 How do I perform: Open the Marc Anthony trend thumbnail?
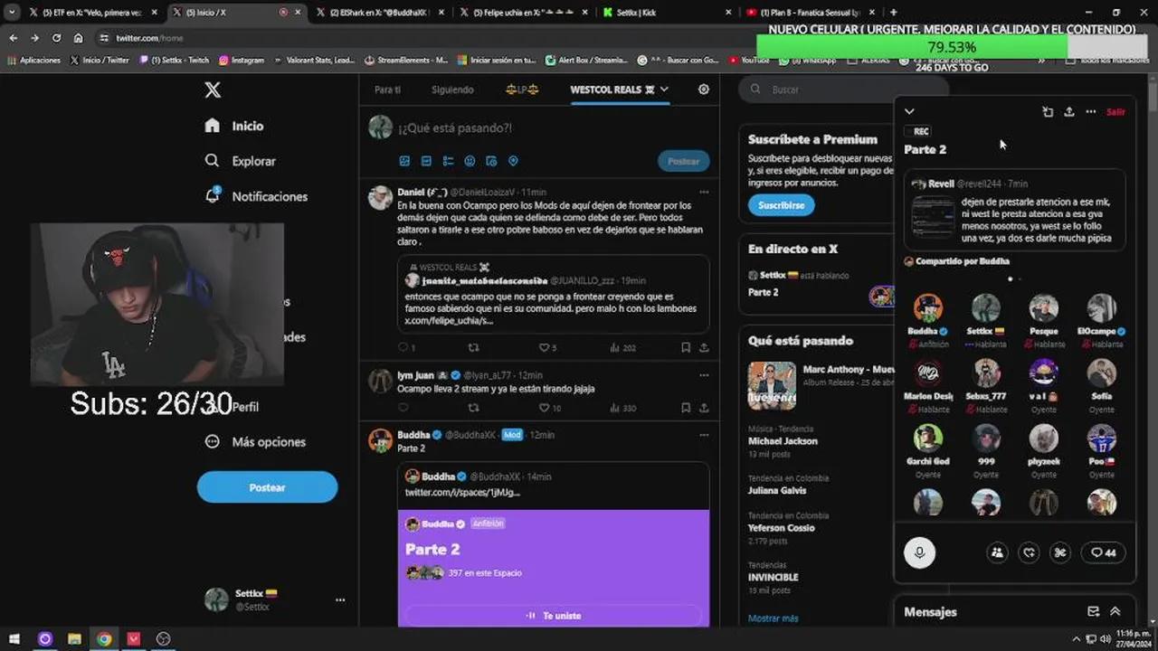(772, 385)
